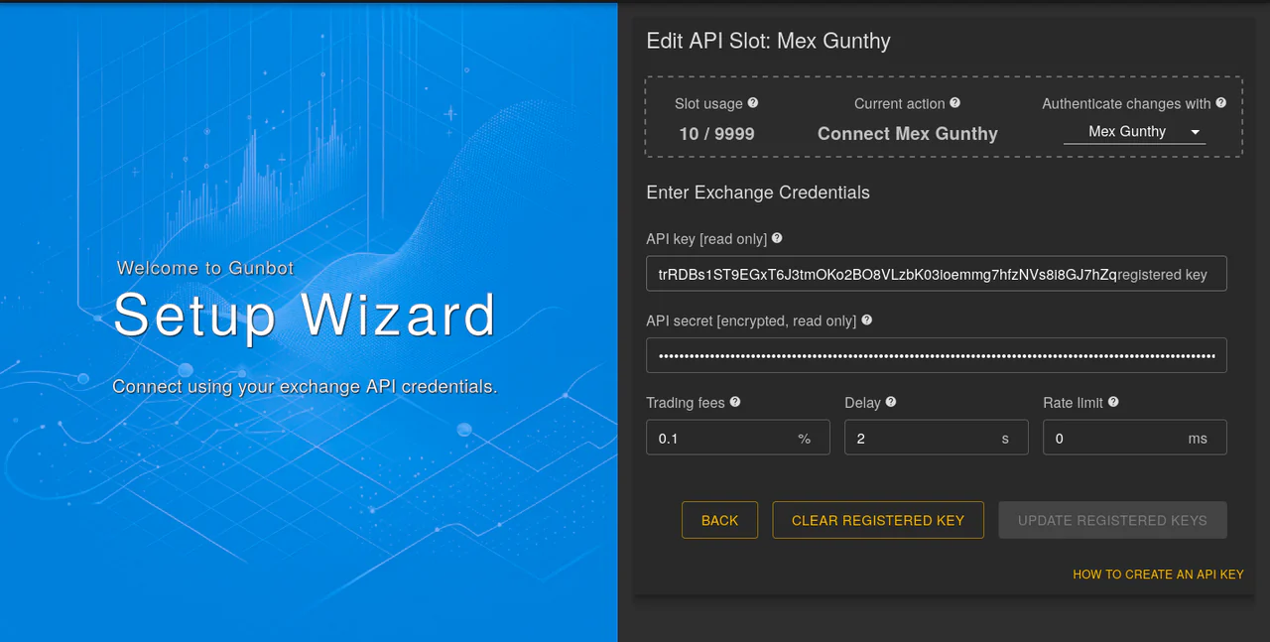The image size is (1270, 642).
Task: Click Enter Exchange Credentials heading
Action: pos(758,193)
